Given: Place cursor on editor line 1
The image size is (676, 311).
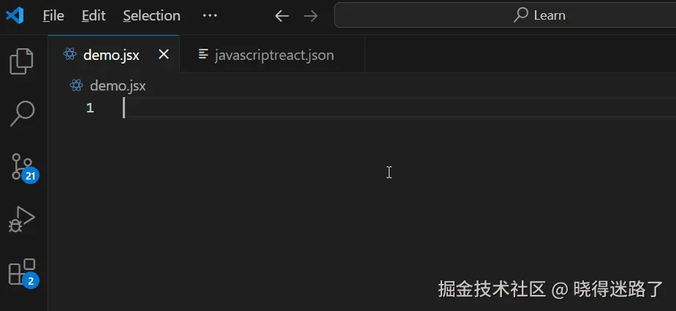Looking at the screenshot, I should (x=399, y=108).
